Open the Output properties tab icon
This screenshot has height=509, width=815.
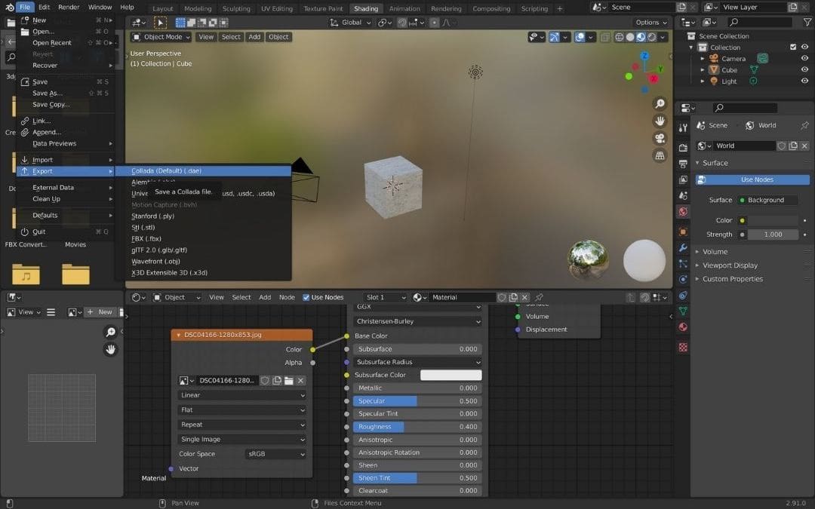pyautogui.click(x=683, y=164)
